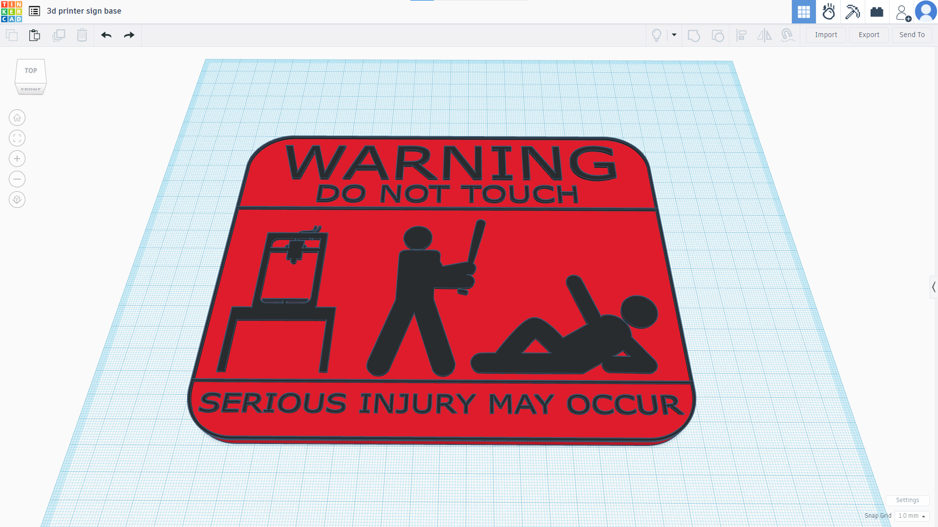Click the Send To button
938x527 pixels.
[x=912, y=35]
